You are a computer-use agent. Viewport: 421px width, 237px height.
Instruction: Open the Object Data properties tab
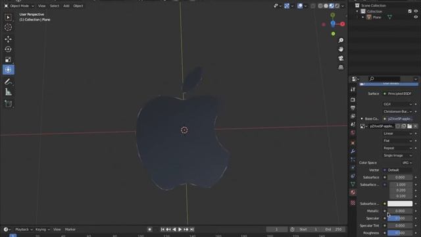(x=353, y=184)
